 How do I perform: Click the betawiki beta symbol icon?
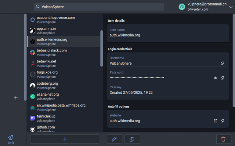coord(33,64)
